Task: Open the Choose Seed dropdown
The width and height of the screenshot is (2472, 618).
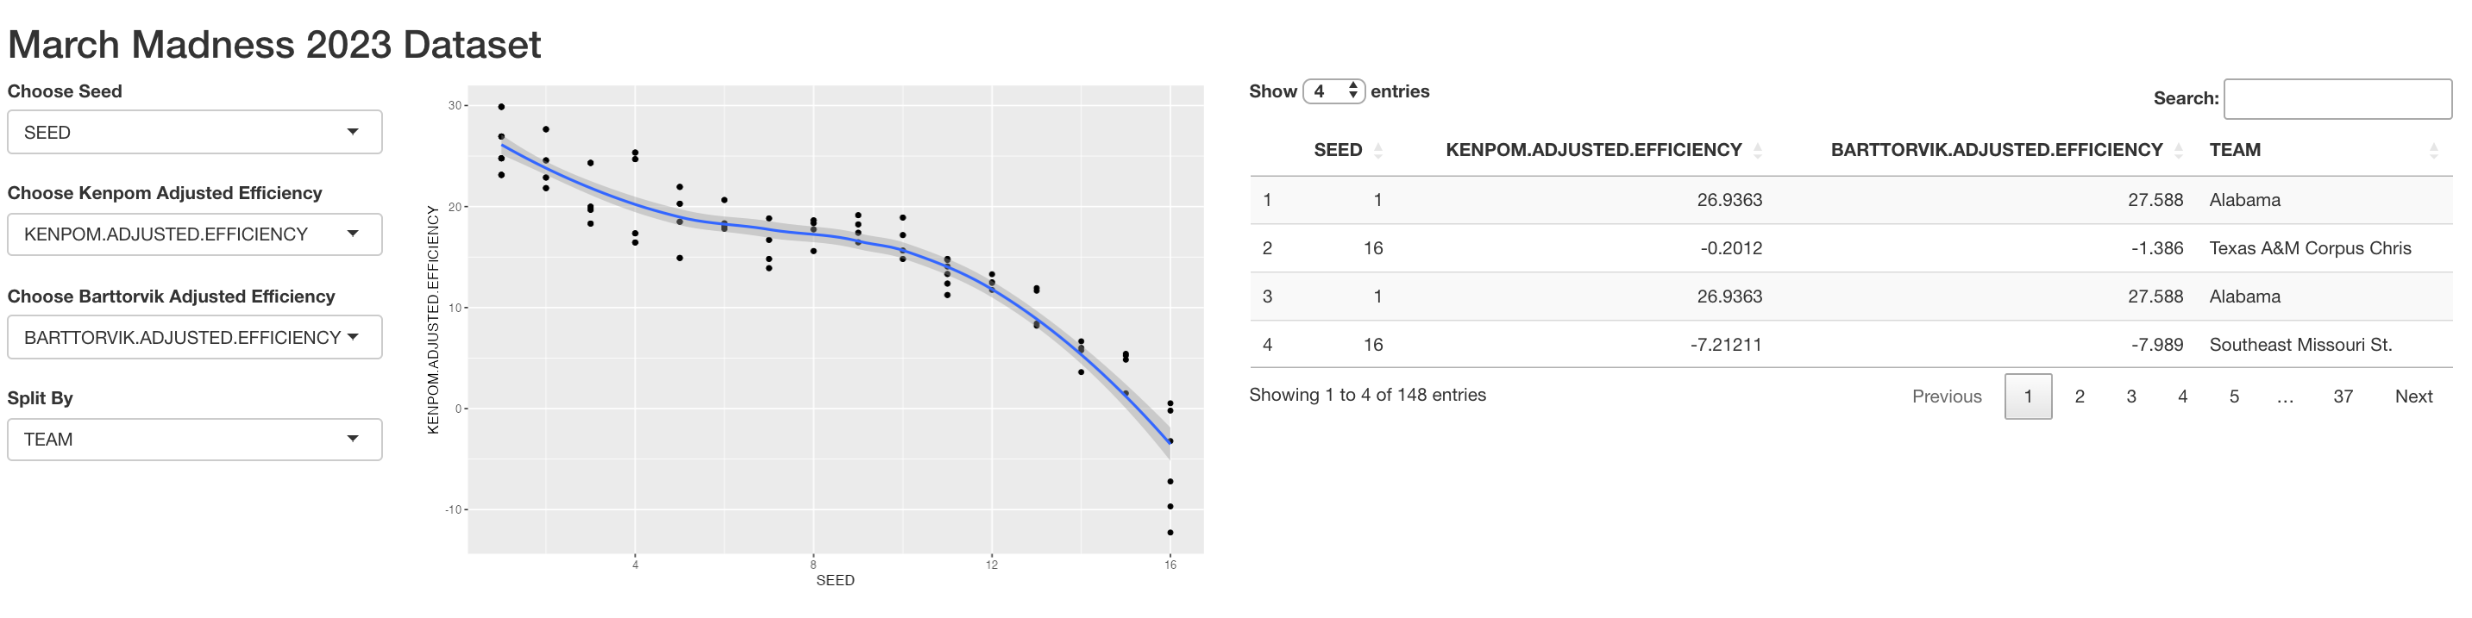Action: [195, 133]
